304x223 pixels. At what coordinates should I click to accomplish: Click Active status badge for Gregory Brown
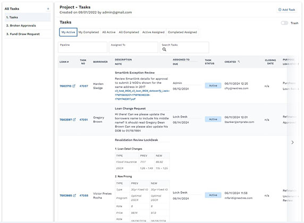(x=213, y=119)
